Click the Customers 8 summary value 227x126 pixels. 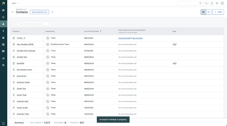(x=65, y=123)
